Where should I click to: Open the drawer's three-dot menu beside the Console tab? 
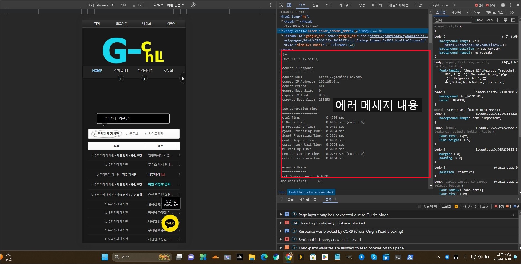(281, 199)
